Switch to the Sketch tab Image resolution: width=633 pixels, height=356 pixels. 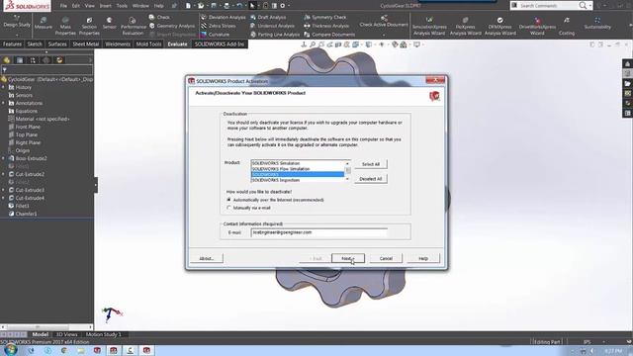35,44
